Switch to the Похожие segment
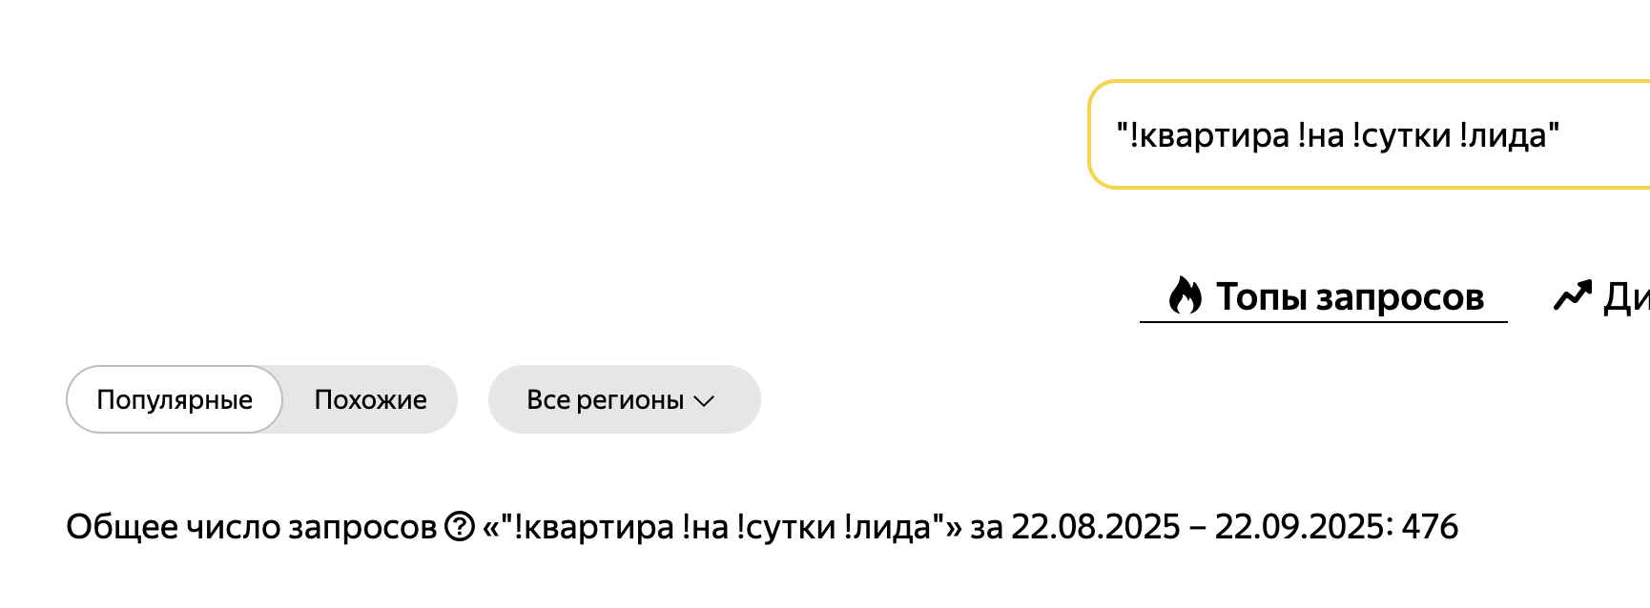The height and width of the screenshot is (608, 1650). pos(370,399)
